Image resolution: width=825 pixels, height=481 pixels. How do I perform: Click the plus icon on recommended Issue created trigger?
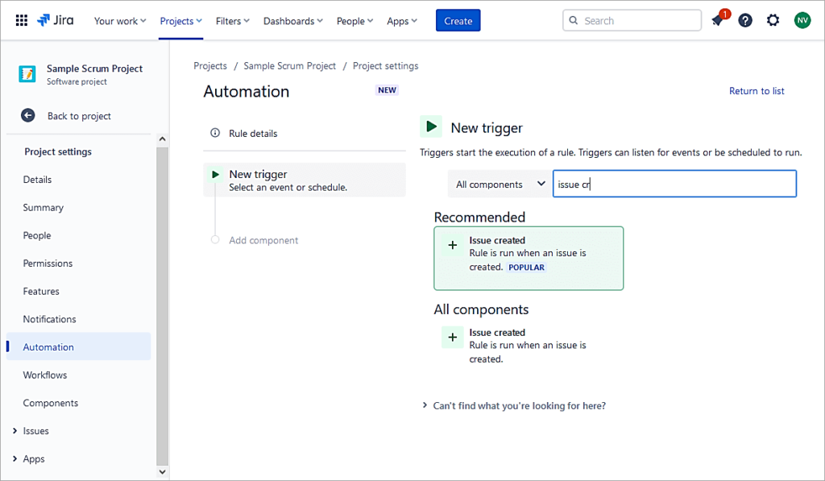pyautogui.click(x=452, y=244)
